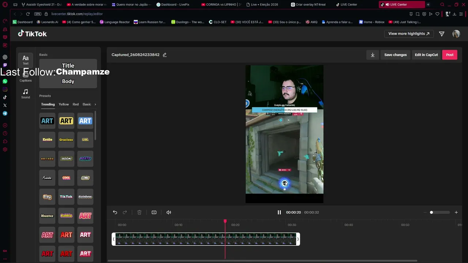Open the profile avatar menu
Viewport: 468px width, 263px height.
456,34
